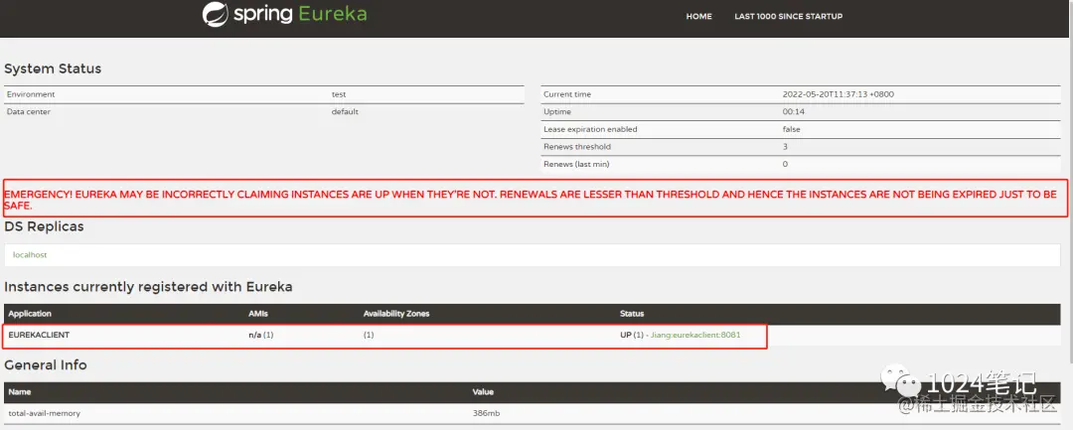The image size is (1073, 430).
Task: Click the Data center label
Action: click(x=29, y=111)
